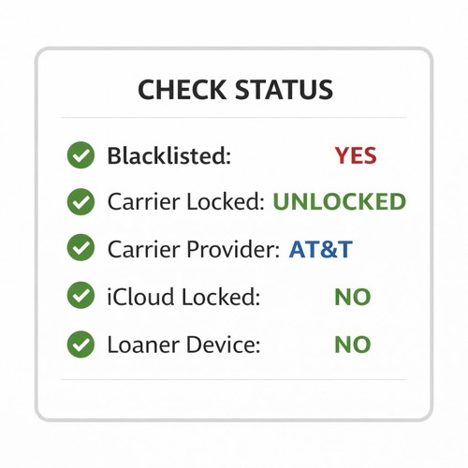Click the empty footer area of the card
Screen dimensions: 468x468
[x=234, y=399]
